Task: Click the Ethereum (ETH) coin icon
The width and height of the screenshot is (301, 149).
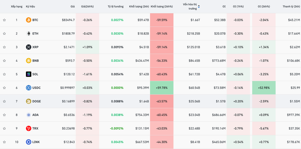Action: point(29,34)
